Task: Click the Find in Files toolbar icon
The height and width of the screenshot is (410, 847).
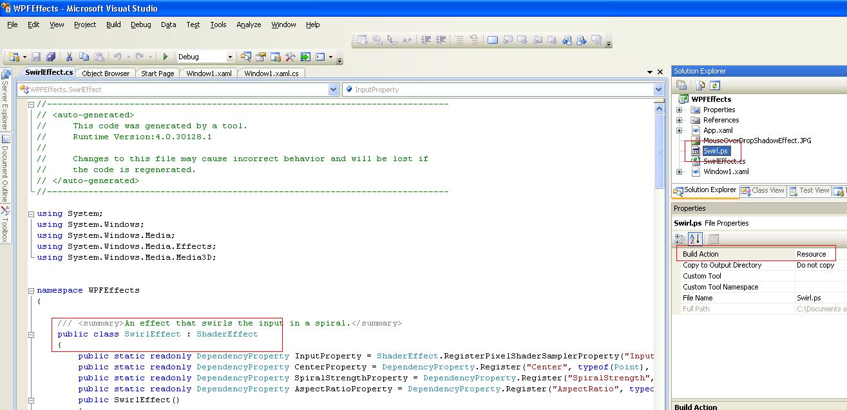Action: point(247,57)
